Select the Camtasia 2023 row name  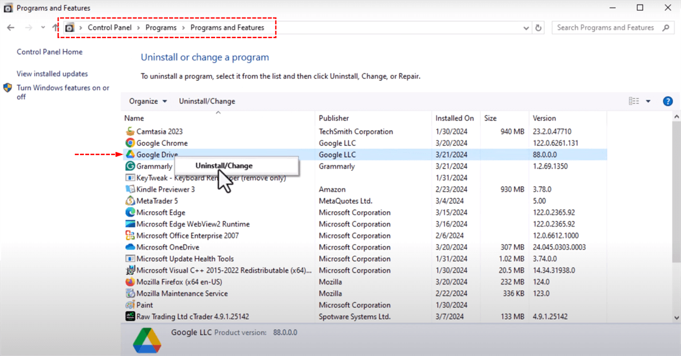click(x=159, y=132)
